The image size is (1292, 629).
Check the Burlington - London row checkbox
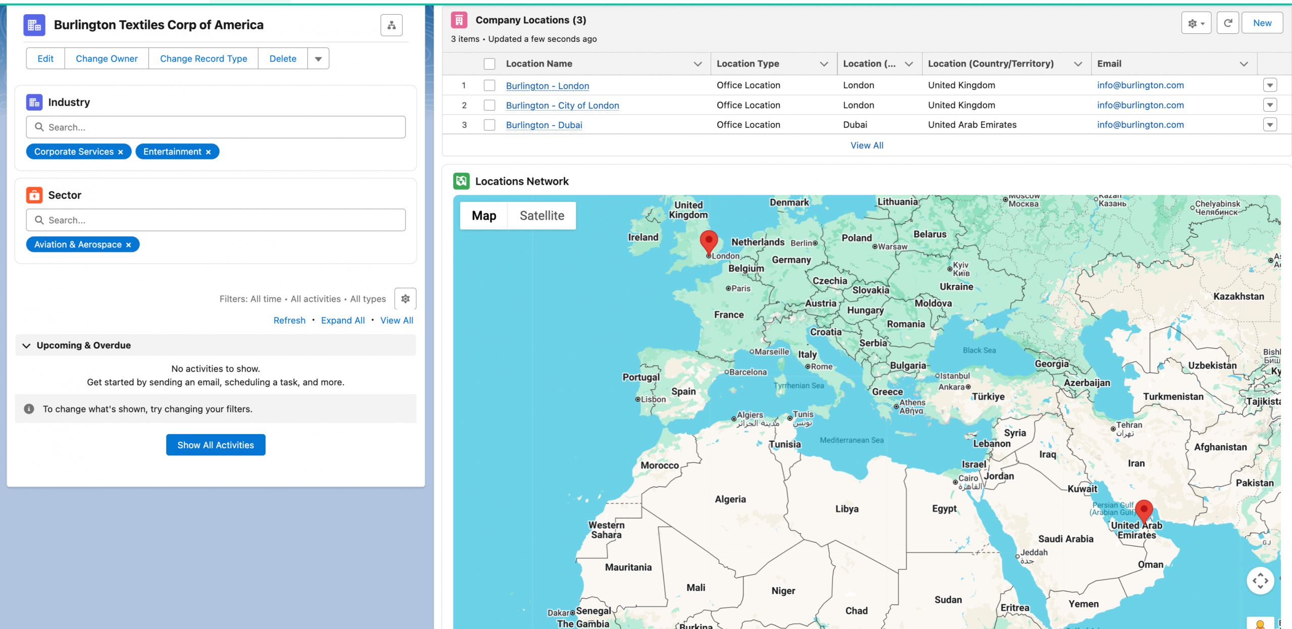coord(489,85)
